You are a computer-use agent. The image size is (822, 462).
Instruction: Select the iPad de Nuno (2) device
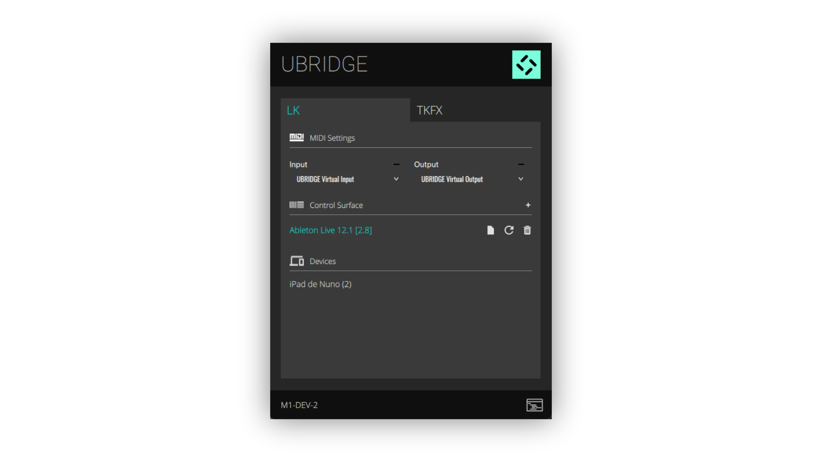tap(320, 284)
